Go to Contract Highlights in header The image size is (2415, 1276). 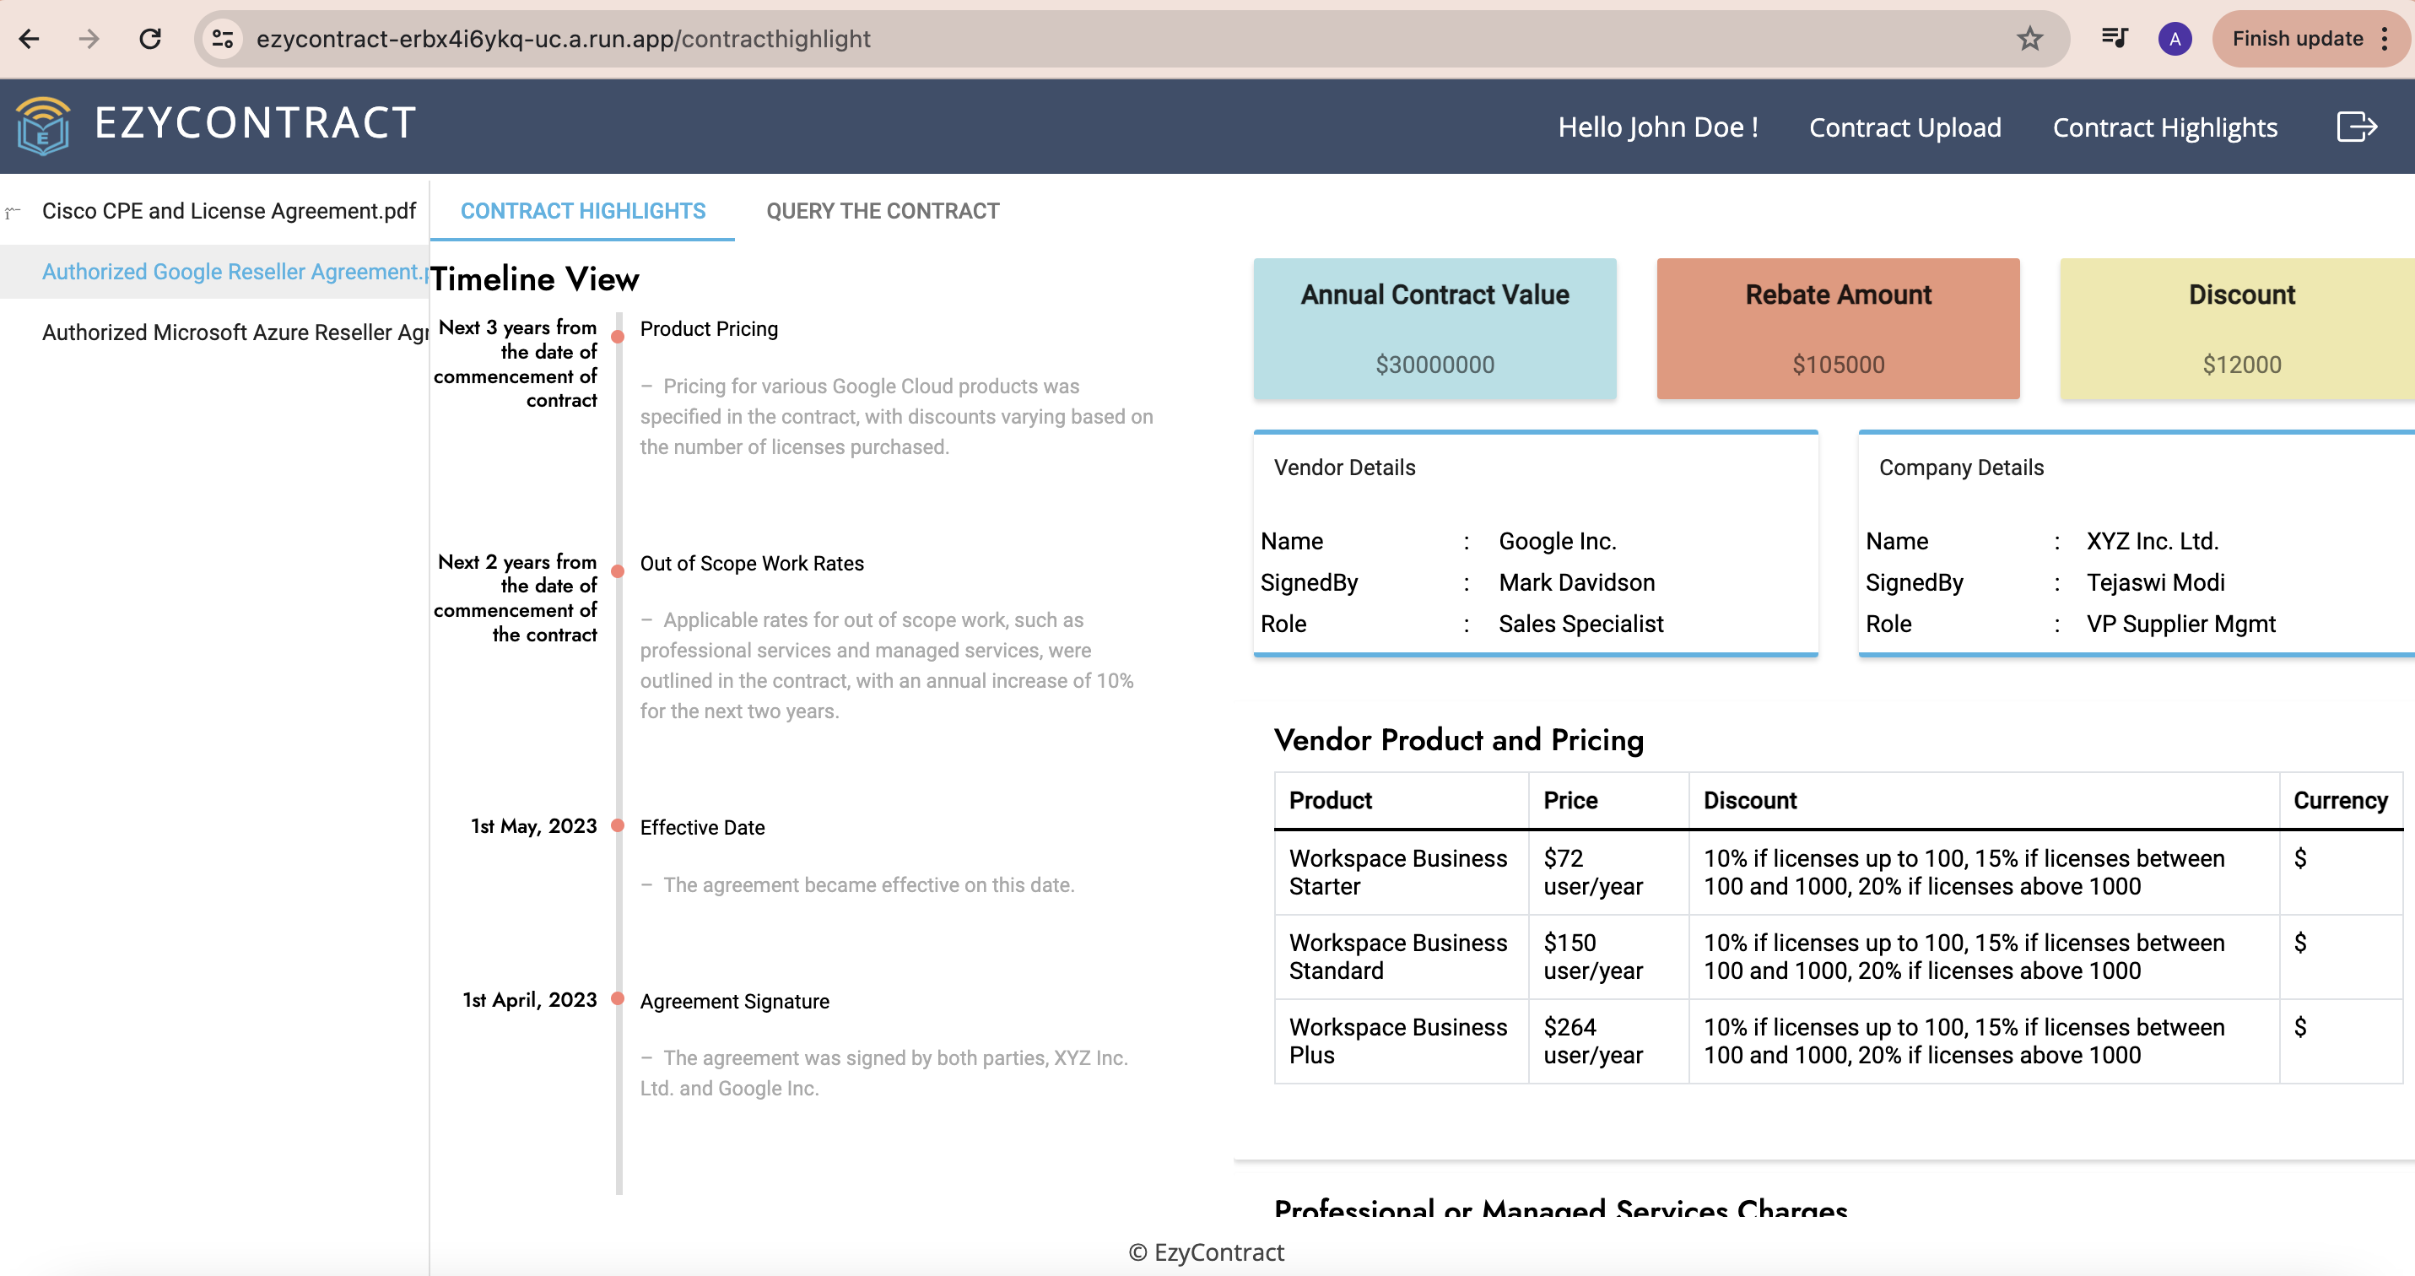click(x=2164, y=127)
